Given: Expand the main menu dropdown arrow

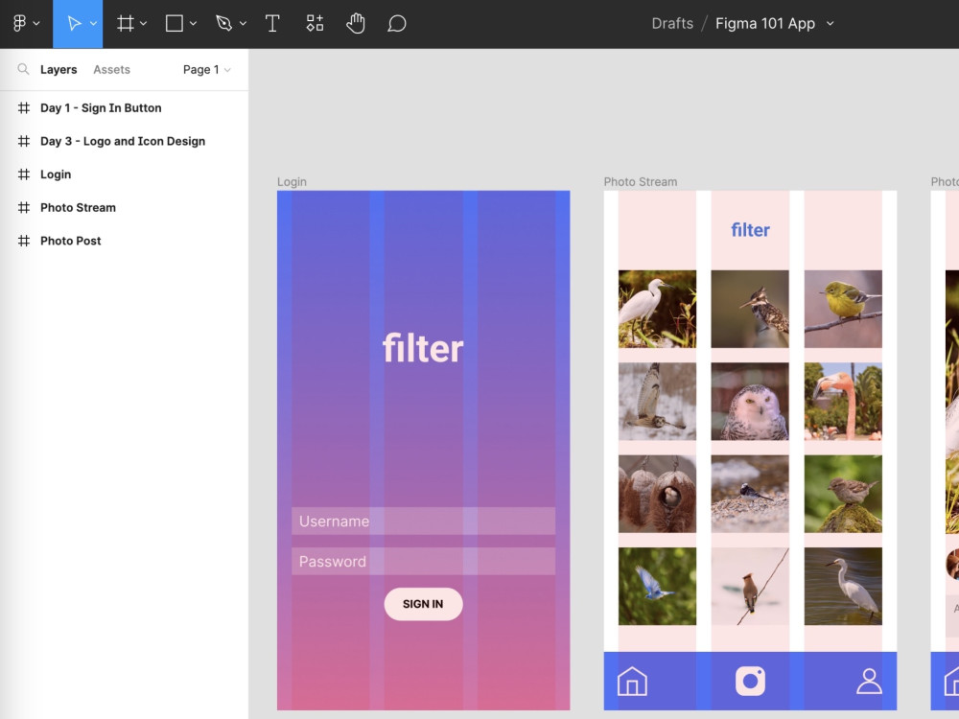Looking at the screenshot, I should 36,23.
